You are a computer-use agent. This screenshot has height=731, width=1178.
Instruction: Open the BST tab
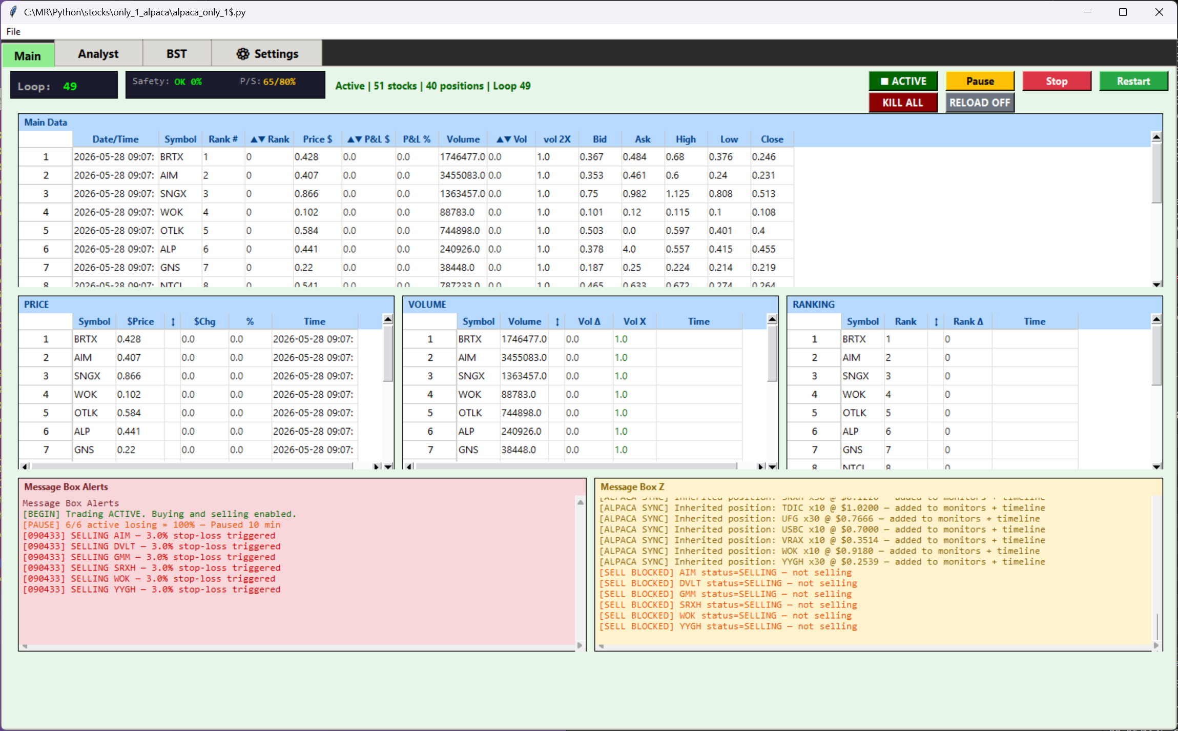point(177,54)
